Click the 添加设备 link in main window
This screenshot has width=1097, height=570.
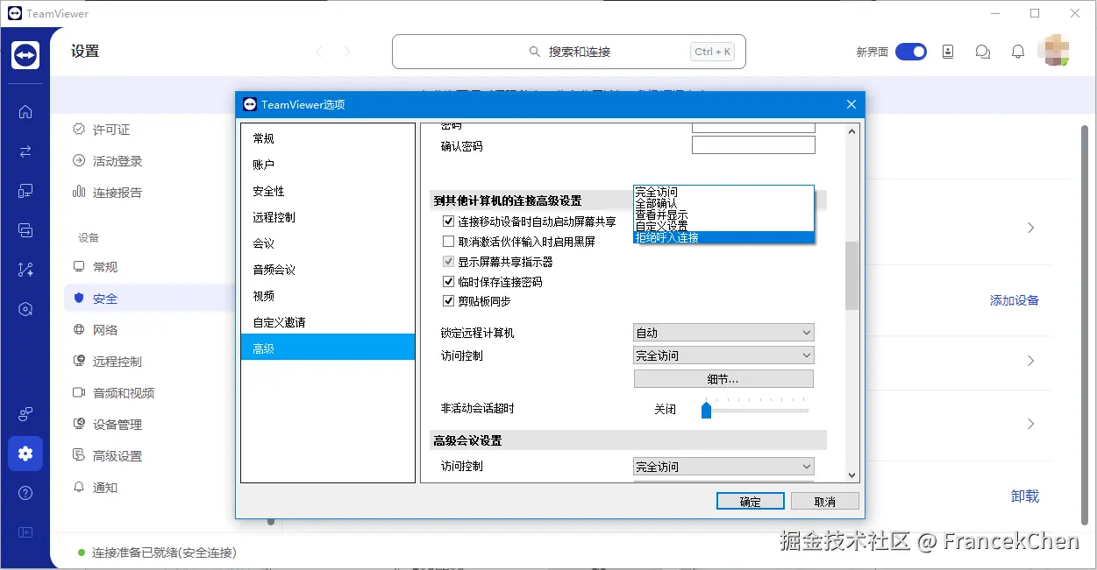coord(1015,300)
